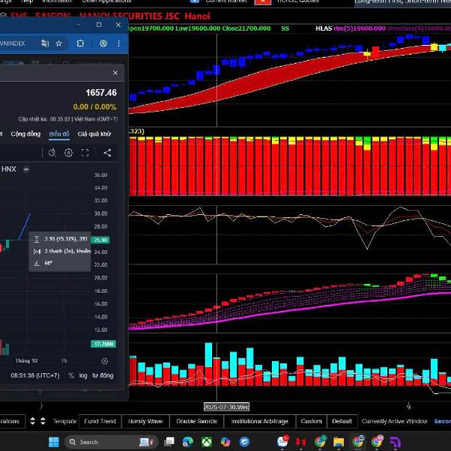Switch to the Cộng đồng tab

click(x=26, y=134)
